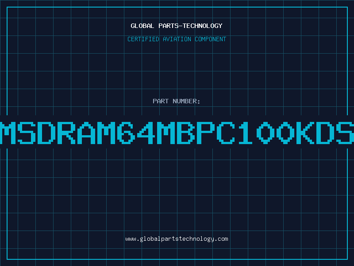The image size is (354, 266).
Task: Open the www.globalpartstechnology.com link
Action: point(177,239)
